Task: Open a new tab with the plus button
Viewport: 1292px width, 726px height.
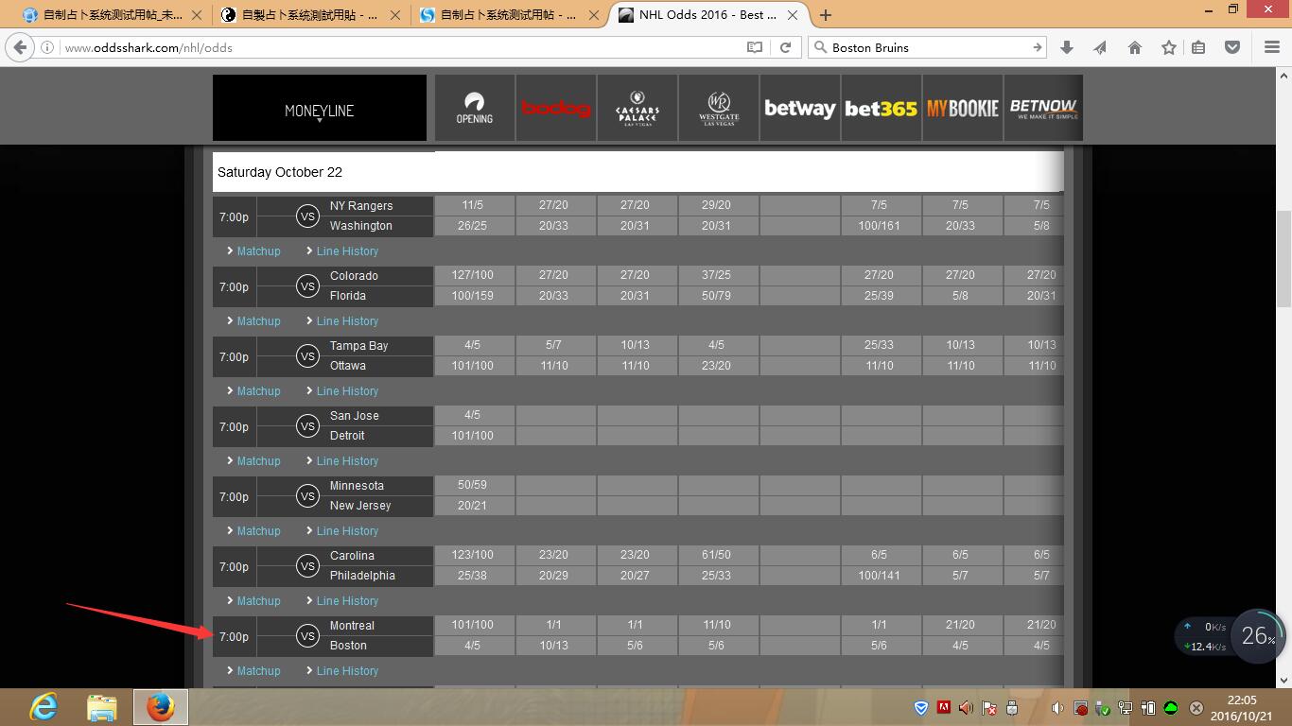Action: click(826, 15)
